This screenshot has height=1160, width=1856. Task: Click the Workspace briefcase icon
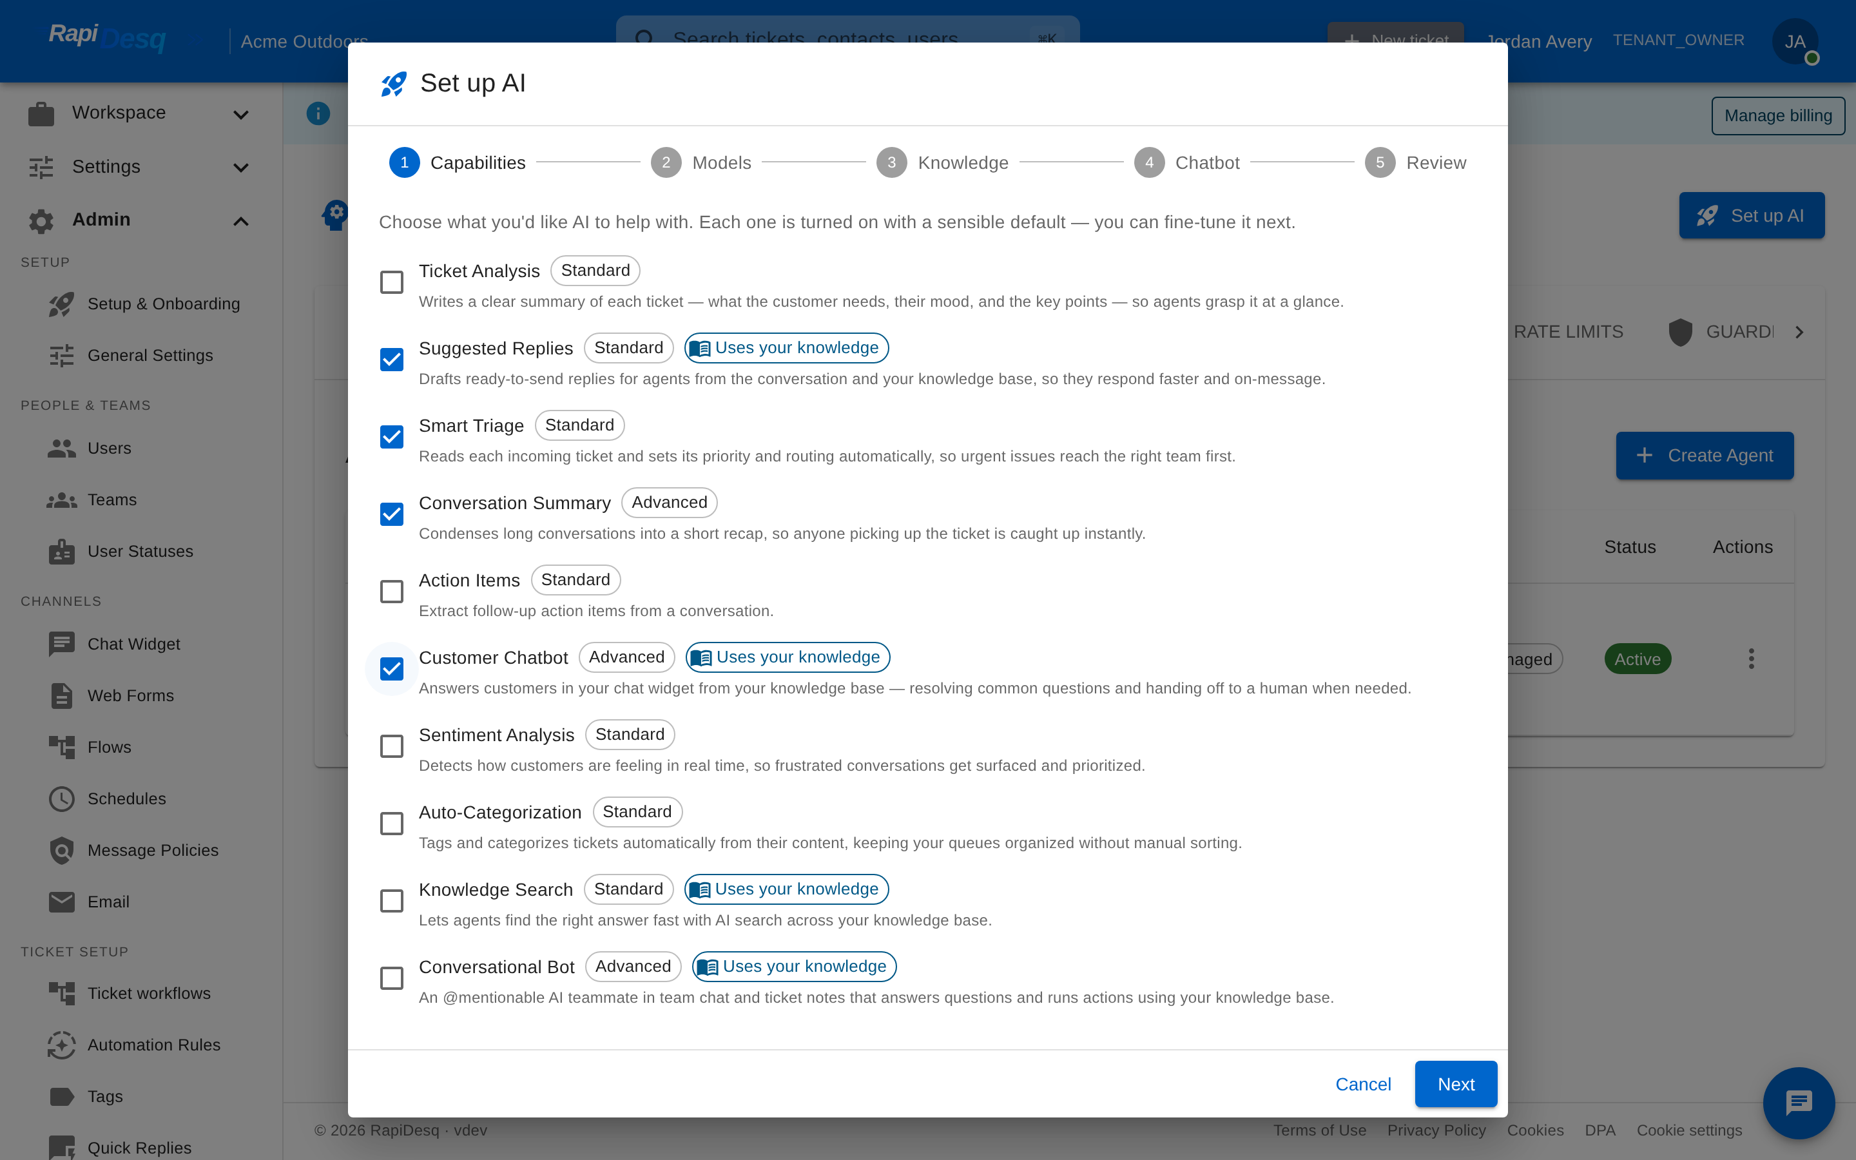pos(41,113)
